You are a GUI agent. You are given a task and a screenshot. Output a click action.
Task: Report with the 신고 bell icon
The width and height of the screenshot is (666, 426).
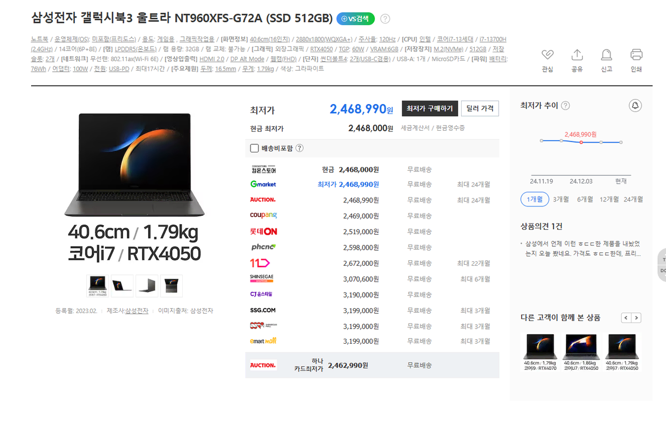pos(606,55)
